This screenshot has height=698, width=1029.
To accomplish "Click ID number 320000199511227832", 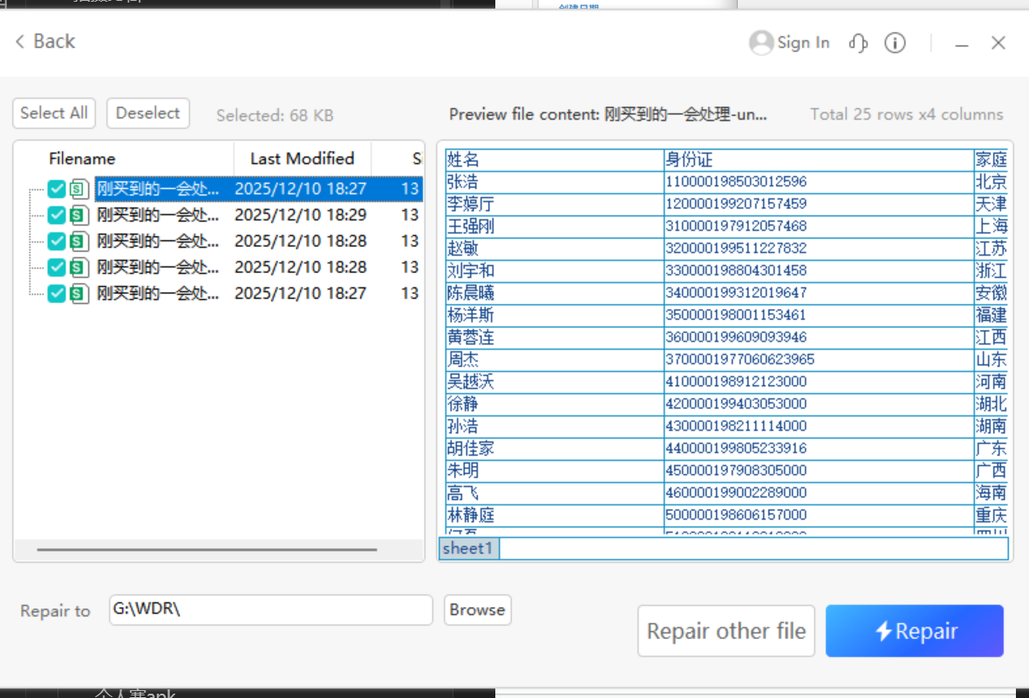I will click(x=818, y=248).
